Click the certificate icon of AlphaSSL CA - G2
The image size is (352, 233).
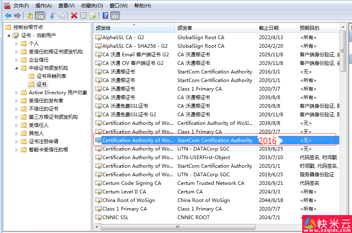98,38
